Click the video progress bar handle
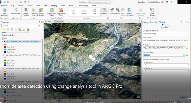Image resolution: width=191 pixels, height=103 pixels. [x=156, y=96]
